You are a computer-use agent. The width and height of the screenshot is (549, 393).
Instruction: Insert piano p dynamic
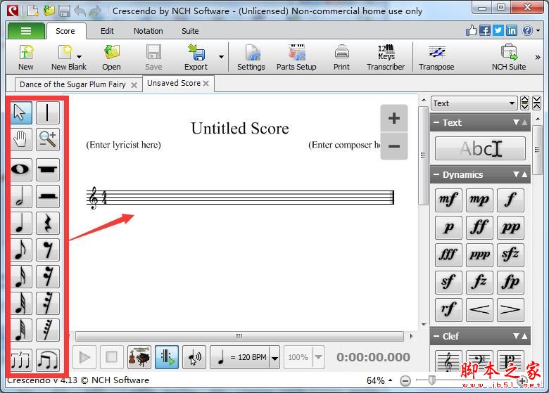448,227
